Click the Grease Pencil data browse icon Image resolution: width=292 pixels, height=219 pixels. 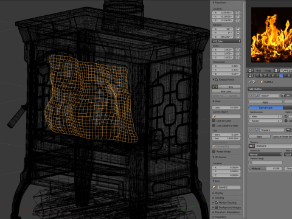point(215,87)
